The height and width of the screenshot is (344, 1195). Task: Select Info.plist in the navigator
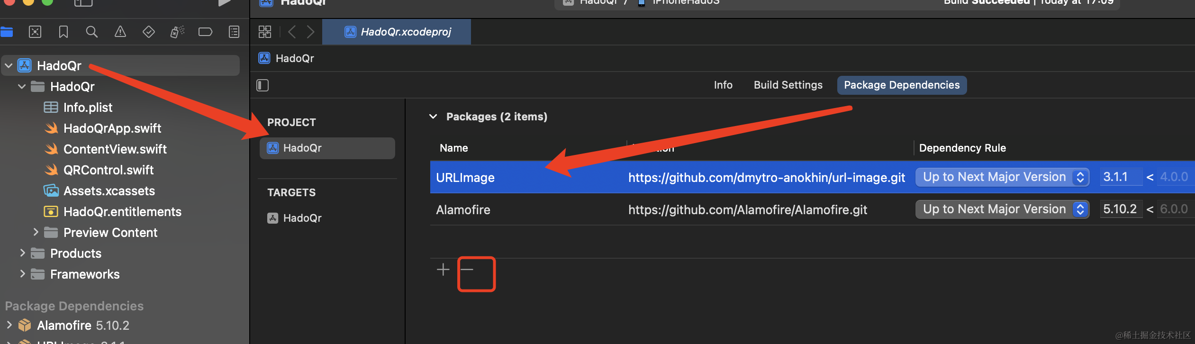(88, 108)
